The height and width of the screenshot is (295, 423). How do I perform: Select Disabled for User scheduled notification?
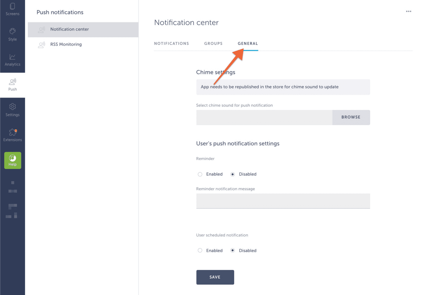point(233,251)
